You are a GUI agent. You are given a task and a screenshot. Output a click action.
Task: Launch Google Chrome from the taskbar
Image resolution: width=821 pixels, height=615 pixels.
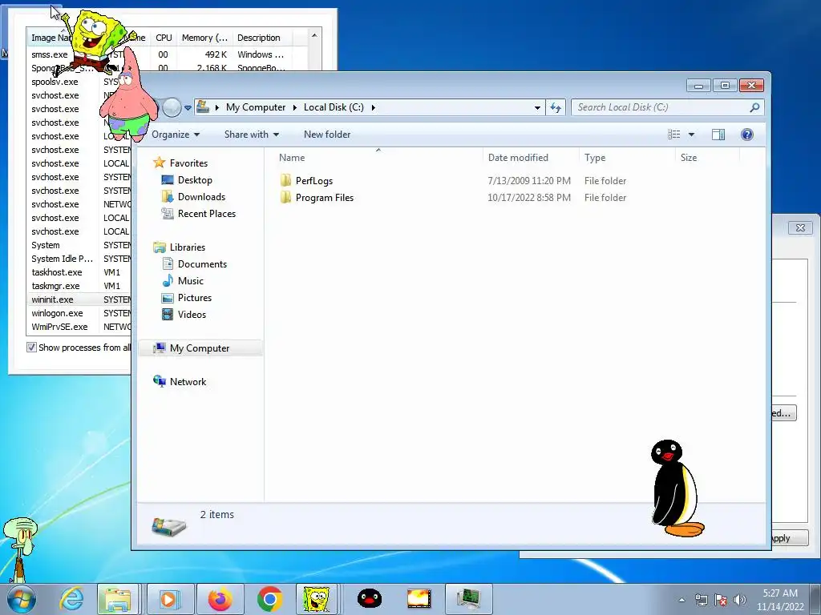coord(269,599)
